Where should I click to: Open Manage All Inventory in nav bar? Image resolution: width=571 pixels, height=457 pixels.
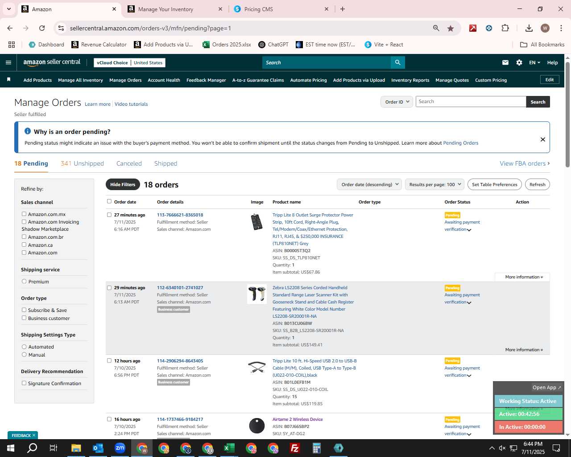click(80, 80)
